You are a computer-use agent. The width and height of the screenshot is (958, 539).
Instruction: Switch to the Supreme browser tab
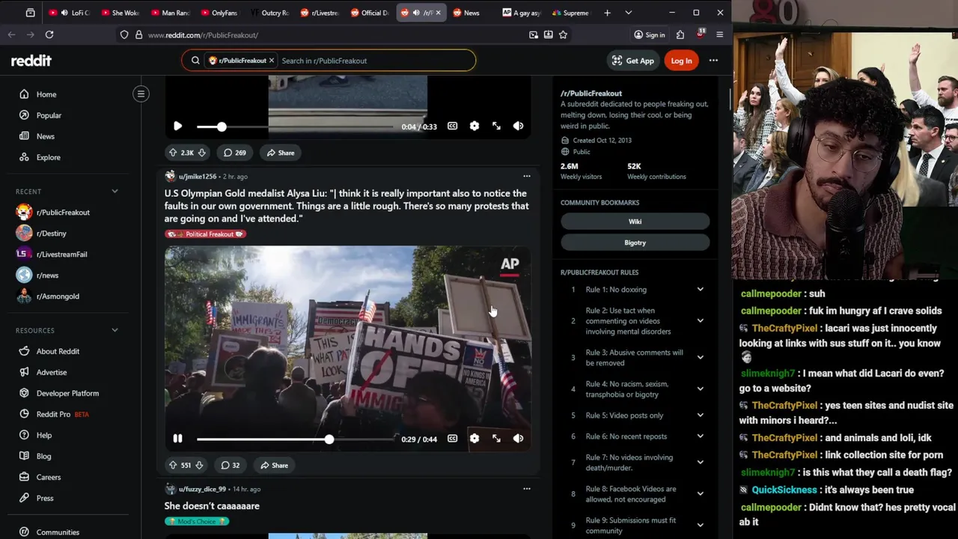click(570, 13)
